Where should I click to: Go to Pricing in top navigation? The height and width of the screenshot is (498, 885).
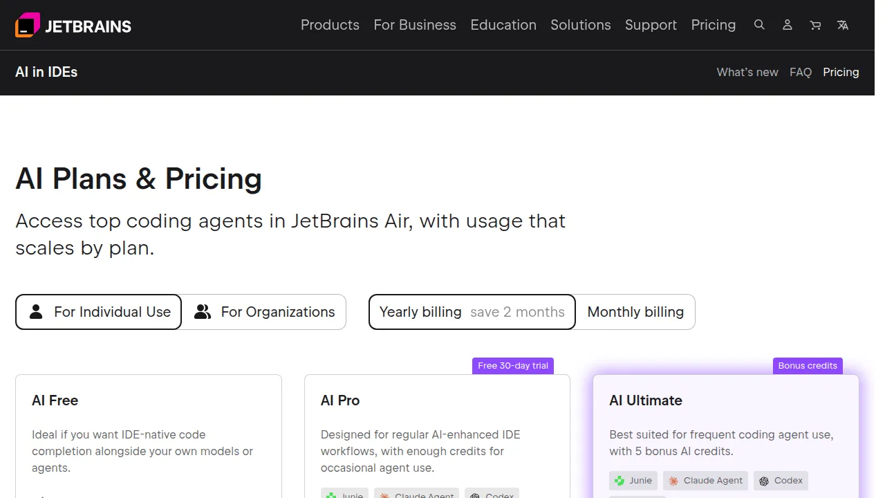click(714, 25)
